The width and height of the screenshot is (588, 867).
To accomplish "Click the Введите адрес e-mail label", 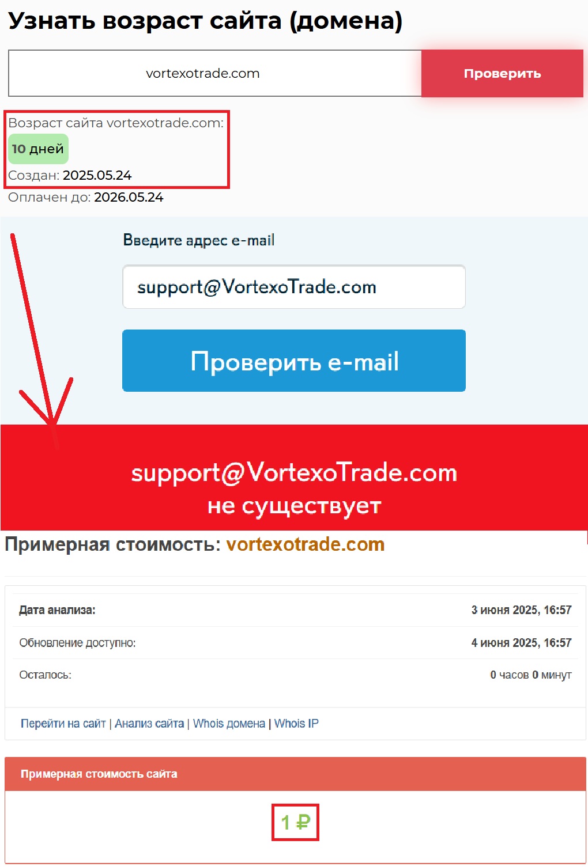I will coord(199,240).
